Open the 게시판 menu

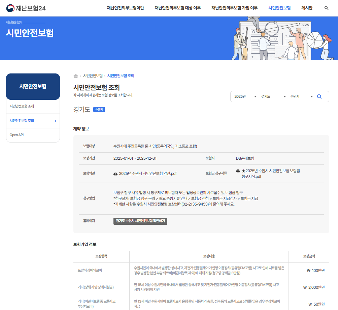tap(306, 8)
